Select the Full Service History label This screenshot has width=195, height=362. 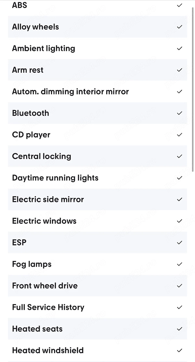point(48,308)
